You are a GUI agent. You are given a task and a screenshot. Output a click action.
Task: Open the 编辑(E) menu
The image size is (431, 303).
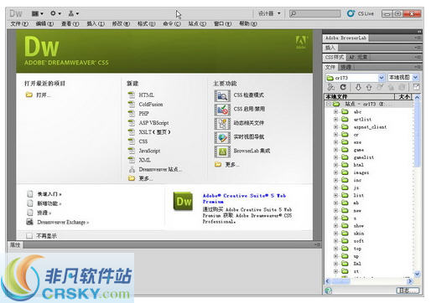[x=44, y=23]
